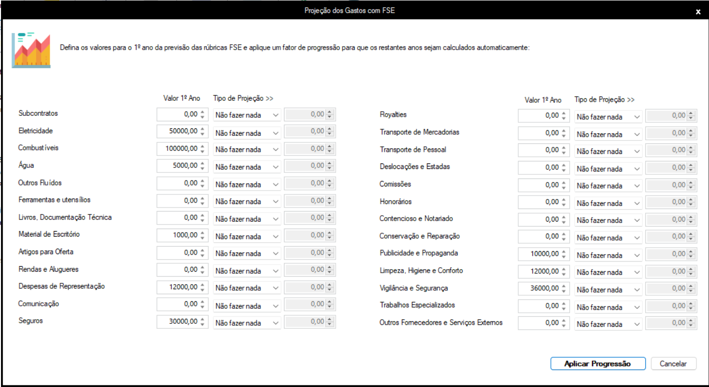Focus Transporte de Mercadorias value field
The image size is (709, 387).
click(x=543, y=133)
